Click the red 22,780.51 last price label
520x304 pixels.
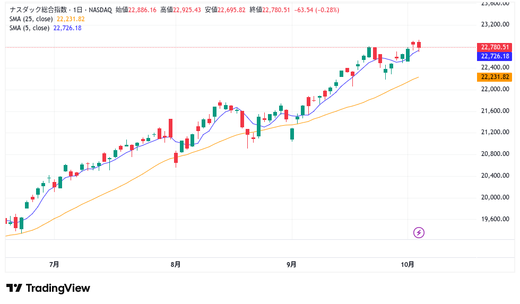pyautogui.click(x=495, y=47)
